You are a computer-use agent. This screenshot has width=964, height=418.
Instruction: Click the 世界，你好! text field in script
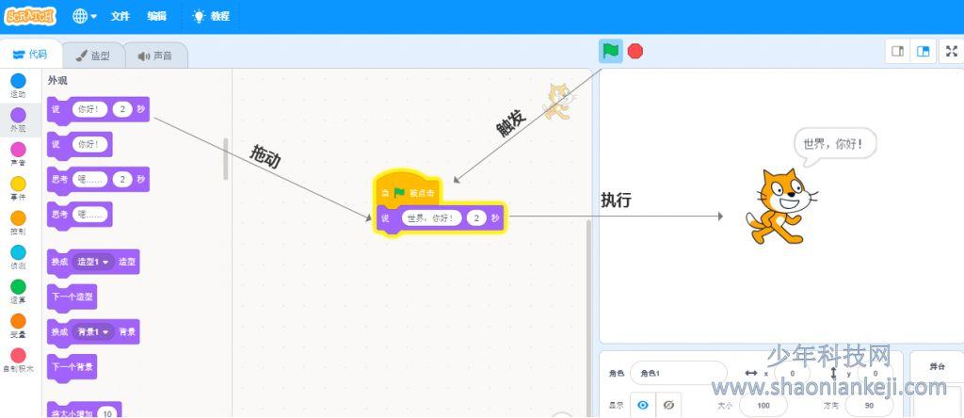[x=431, y=218]
